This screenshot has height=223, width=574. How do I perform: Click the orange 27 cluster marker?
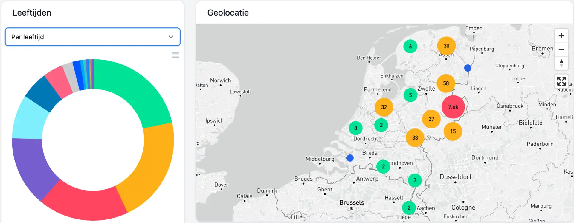[x=431, y=119]
